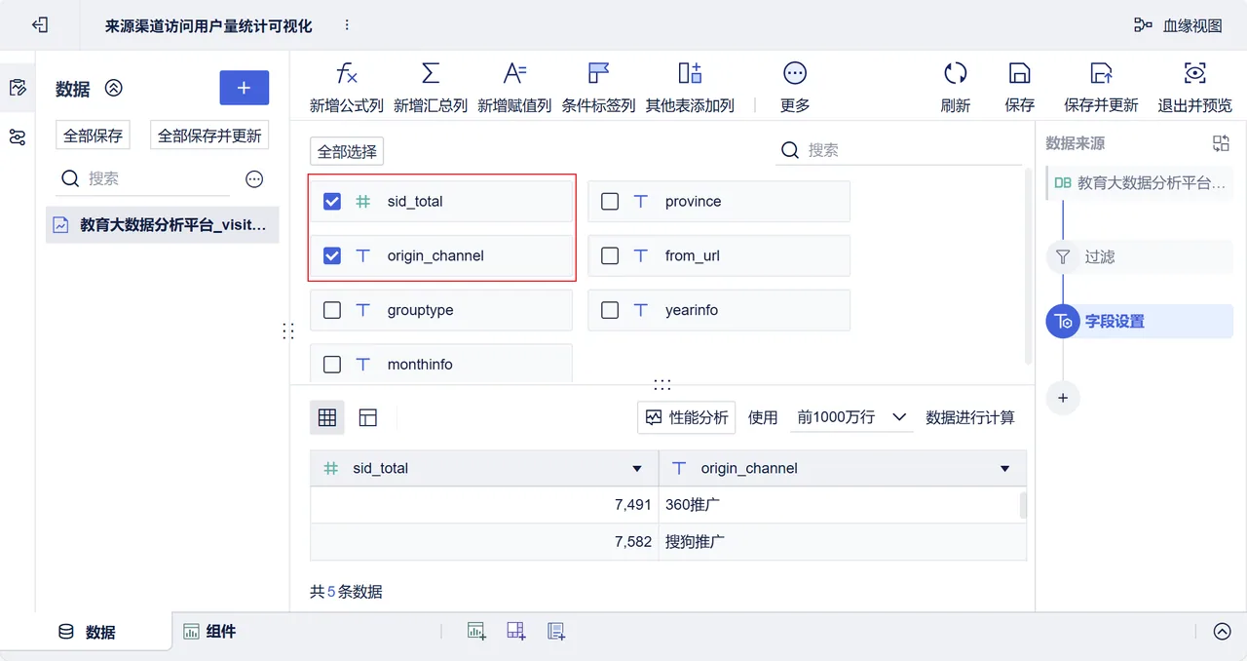Check the from_url checkbox
Viewport: 1247px width, 661px height.
pyautogui.click(x=610, y=256)
